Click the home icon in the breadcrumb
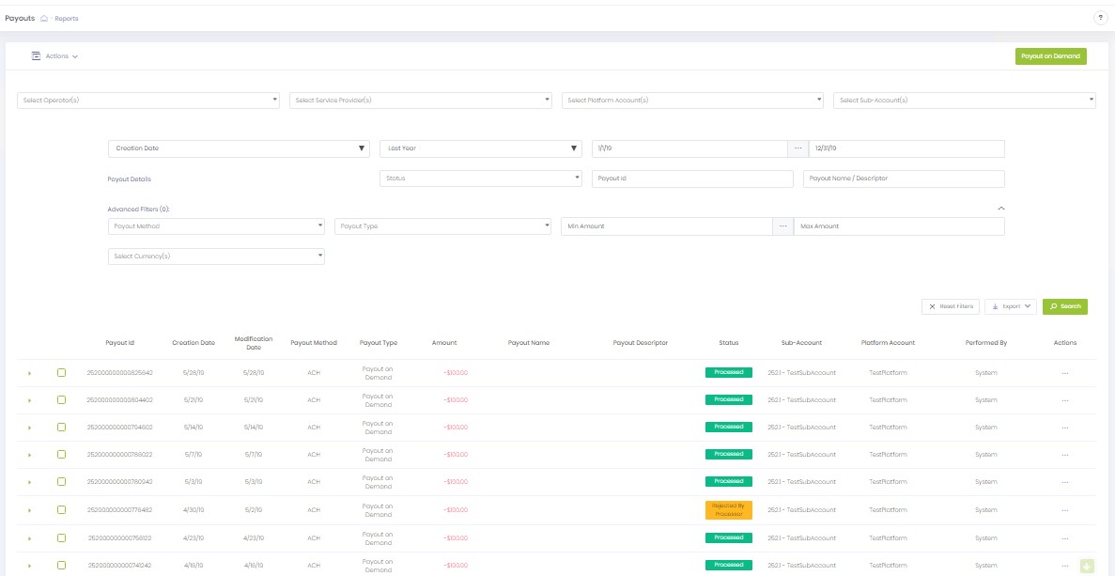Viewport: 1115px width, 576px height. point(44,18)
